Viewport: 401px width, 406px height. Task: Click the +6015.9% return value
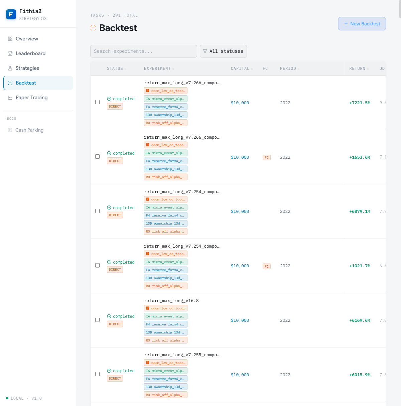tap(360, 375)
